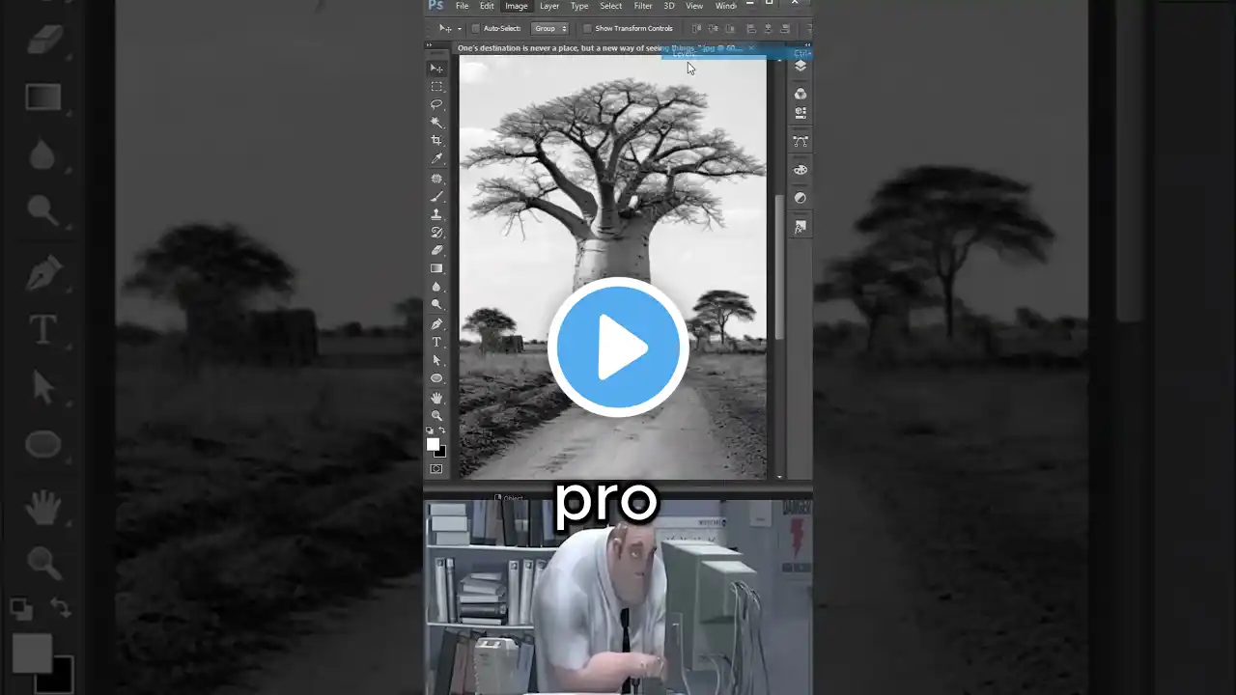Screen dimensions: 1236x695
Task: Open the Layer menu
Action: point(549,6)
